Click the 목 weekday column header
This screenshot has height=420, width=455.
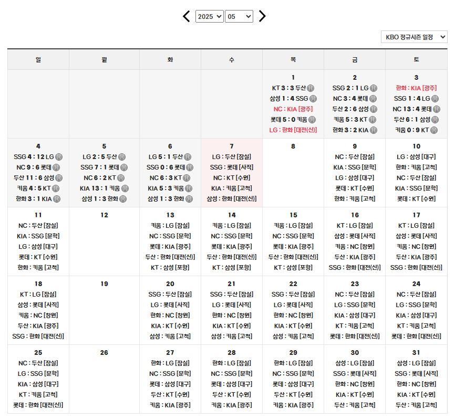[x=293, y=59]
